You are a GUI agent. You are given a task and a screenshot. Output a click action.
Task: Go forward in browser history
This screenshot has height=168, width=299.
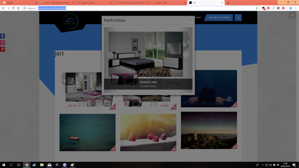coord(8,8)
